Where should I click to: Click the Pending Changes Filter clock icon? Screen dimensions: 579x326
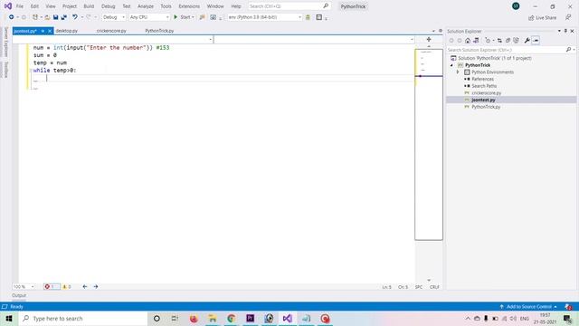pyautogui.click(x=488, y=40)
